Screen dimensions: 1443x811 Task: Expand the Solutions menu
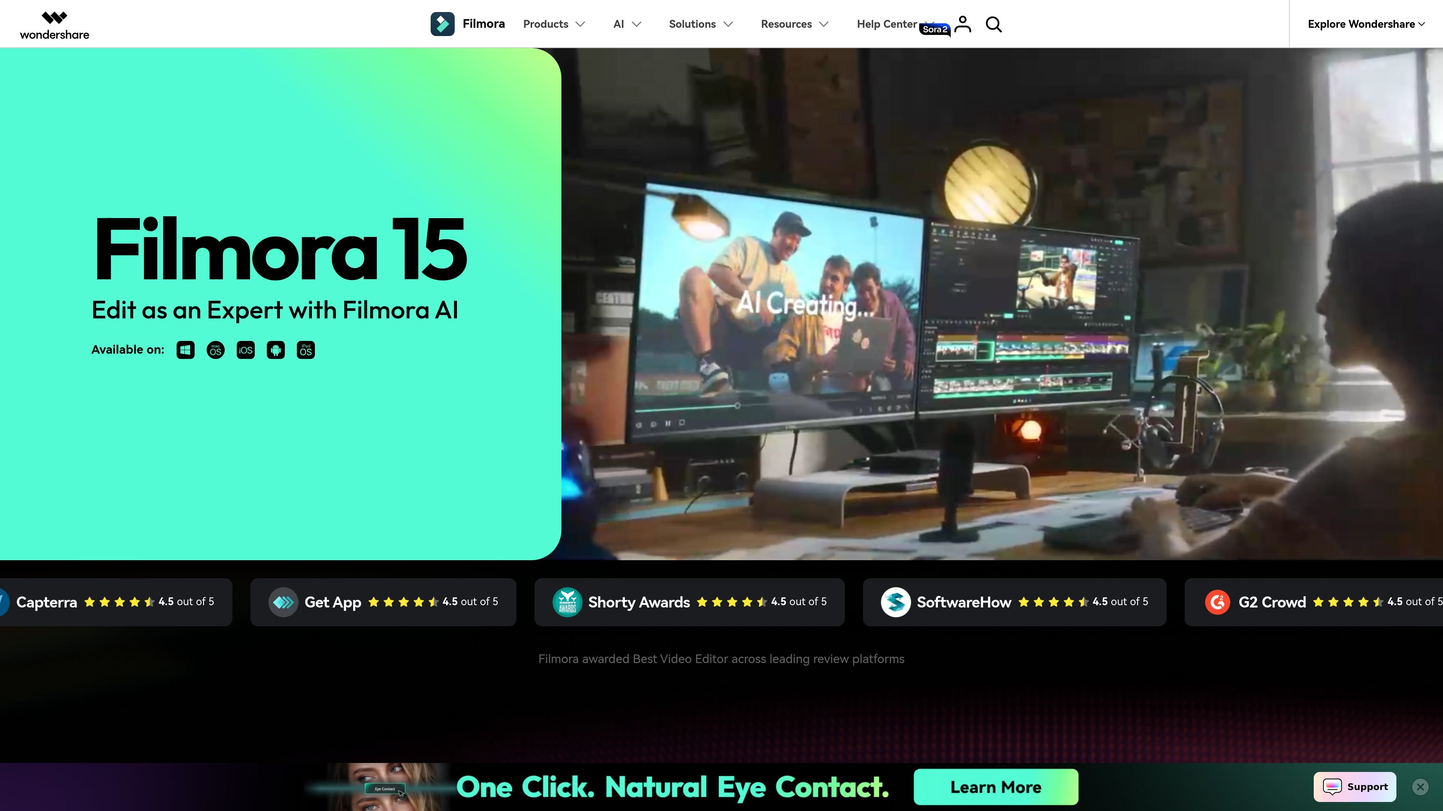701,24
